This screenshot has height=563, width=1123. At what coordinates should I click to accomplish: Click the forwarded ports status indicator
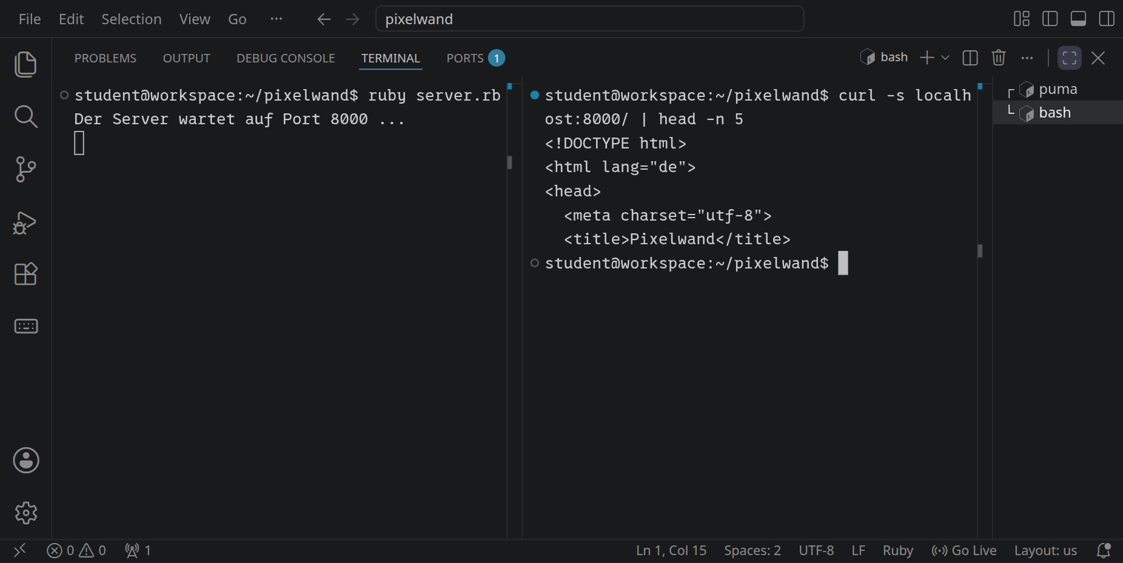click(x=138, y=550)
